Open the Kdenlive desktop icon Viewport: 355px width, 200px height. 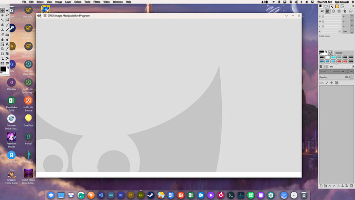click(x=11, y=84)
